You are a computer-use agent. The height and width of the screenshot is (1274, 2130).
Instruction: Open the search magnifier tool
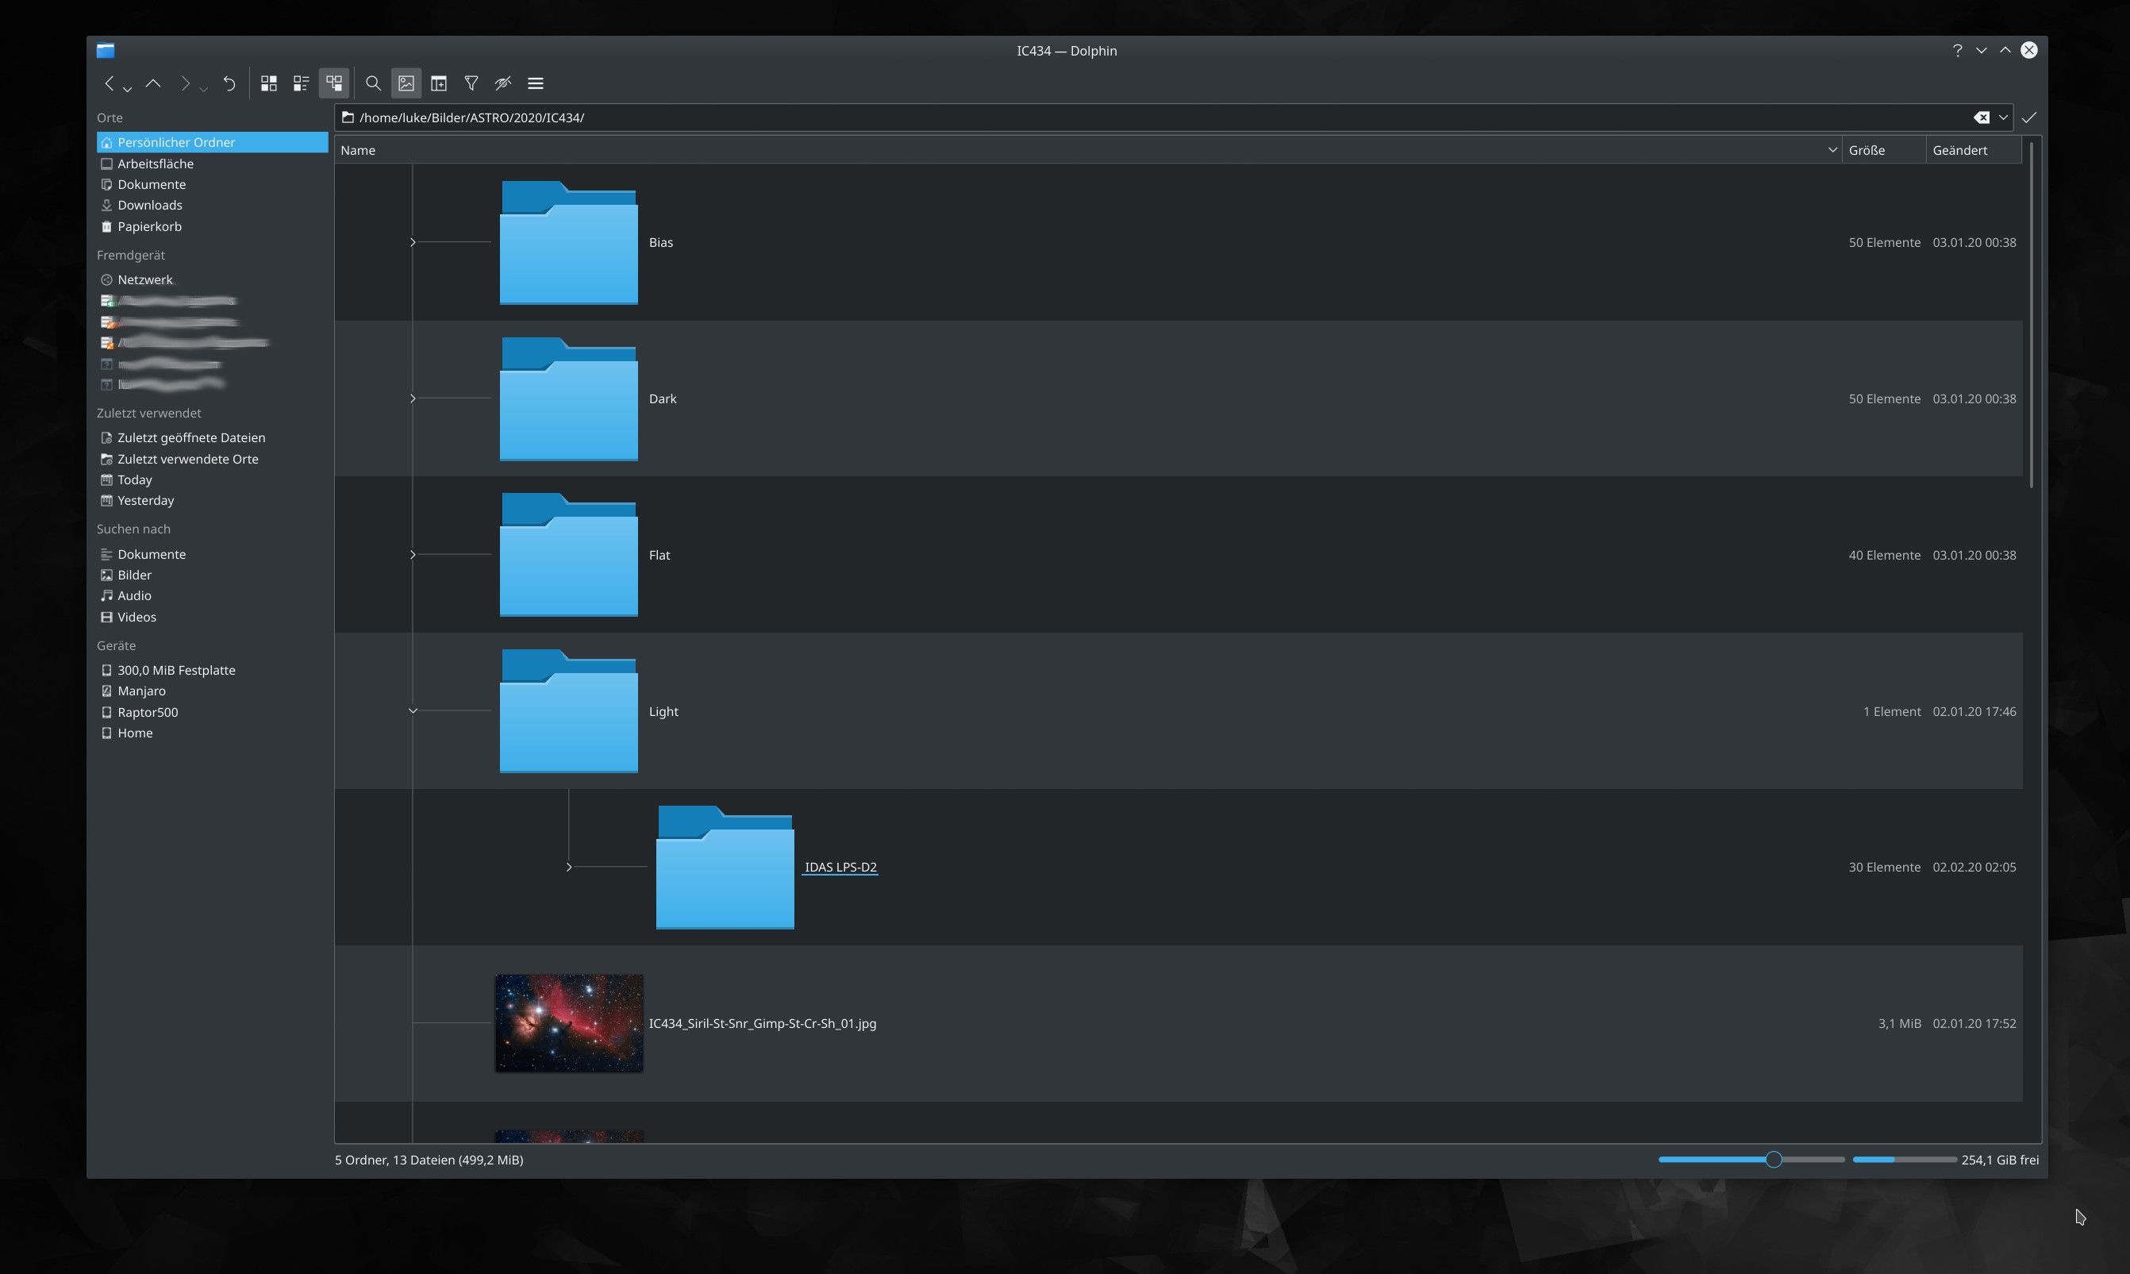[x=373, y=83]
